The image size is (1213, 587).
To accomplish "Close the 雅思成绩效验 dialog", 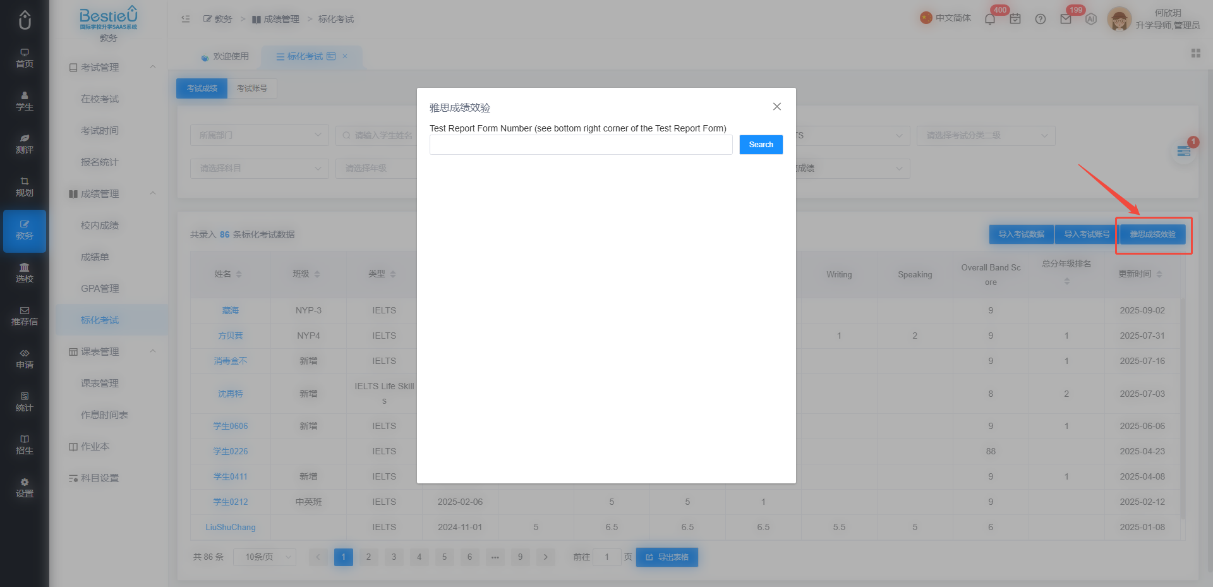I will [777, 107].
